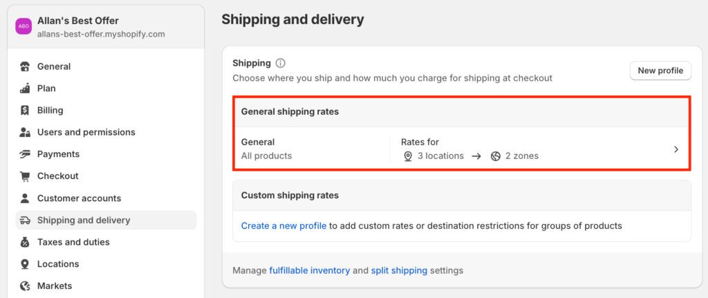This screenshot has width=708, height=298.
Task: Click the Plan chart icon
Action: [x=26, y=89]
